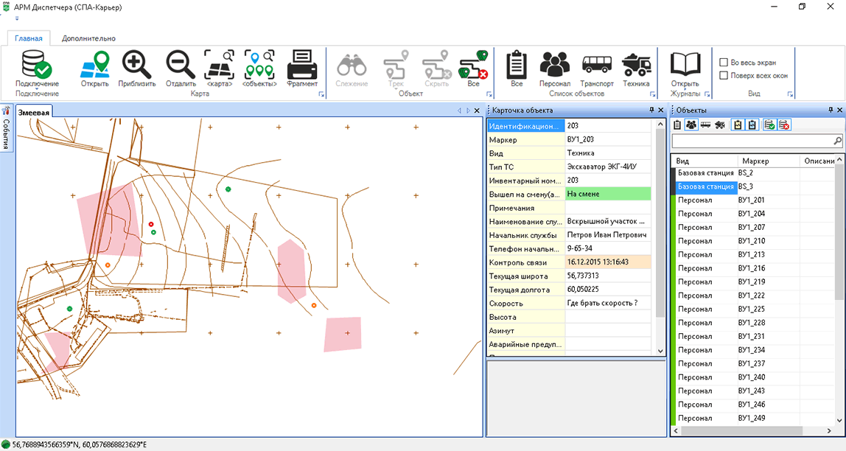Click the Карточка объекта vertical scrollbar
Viewport: 846px width, 451px height.
tap(660, 237)
